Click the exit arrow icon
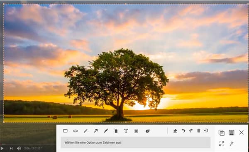The height and width of the screenshot is (152, 249). 206,130
